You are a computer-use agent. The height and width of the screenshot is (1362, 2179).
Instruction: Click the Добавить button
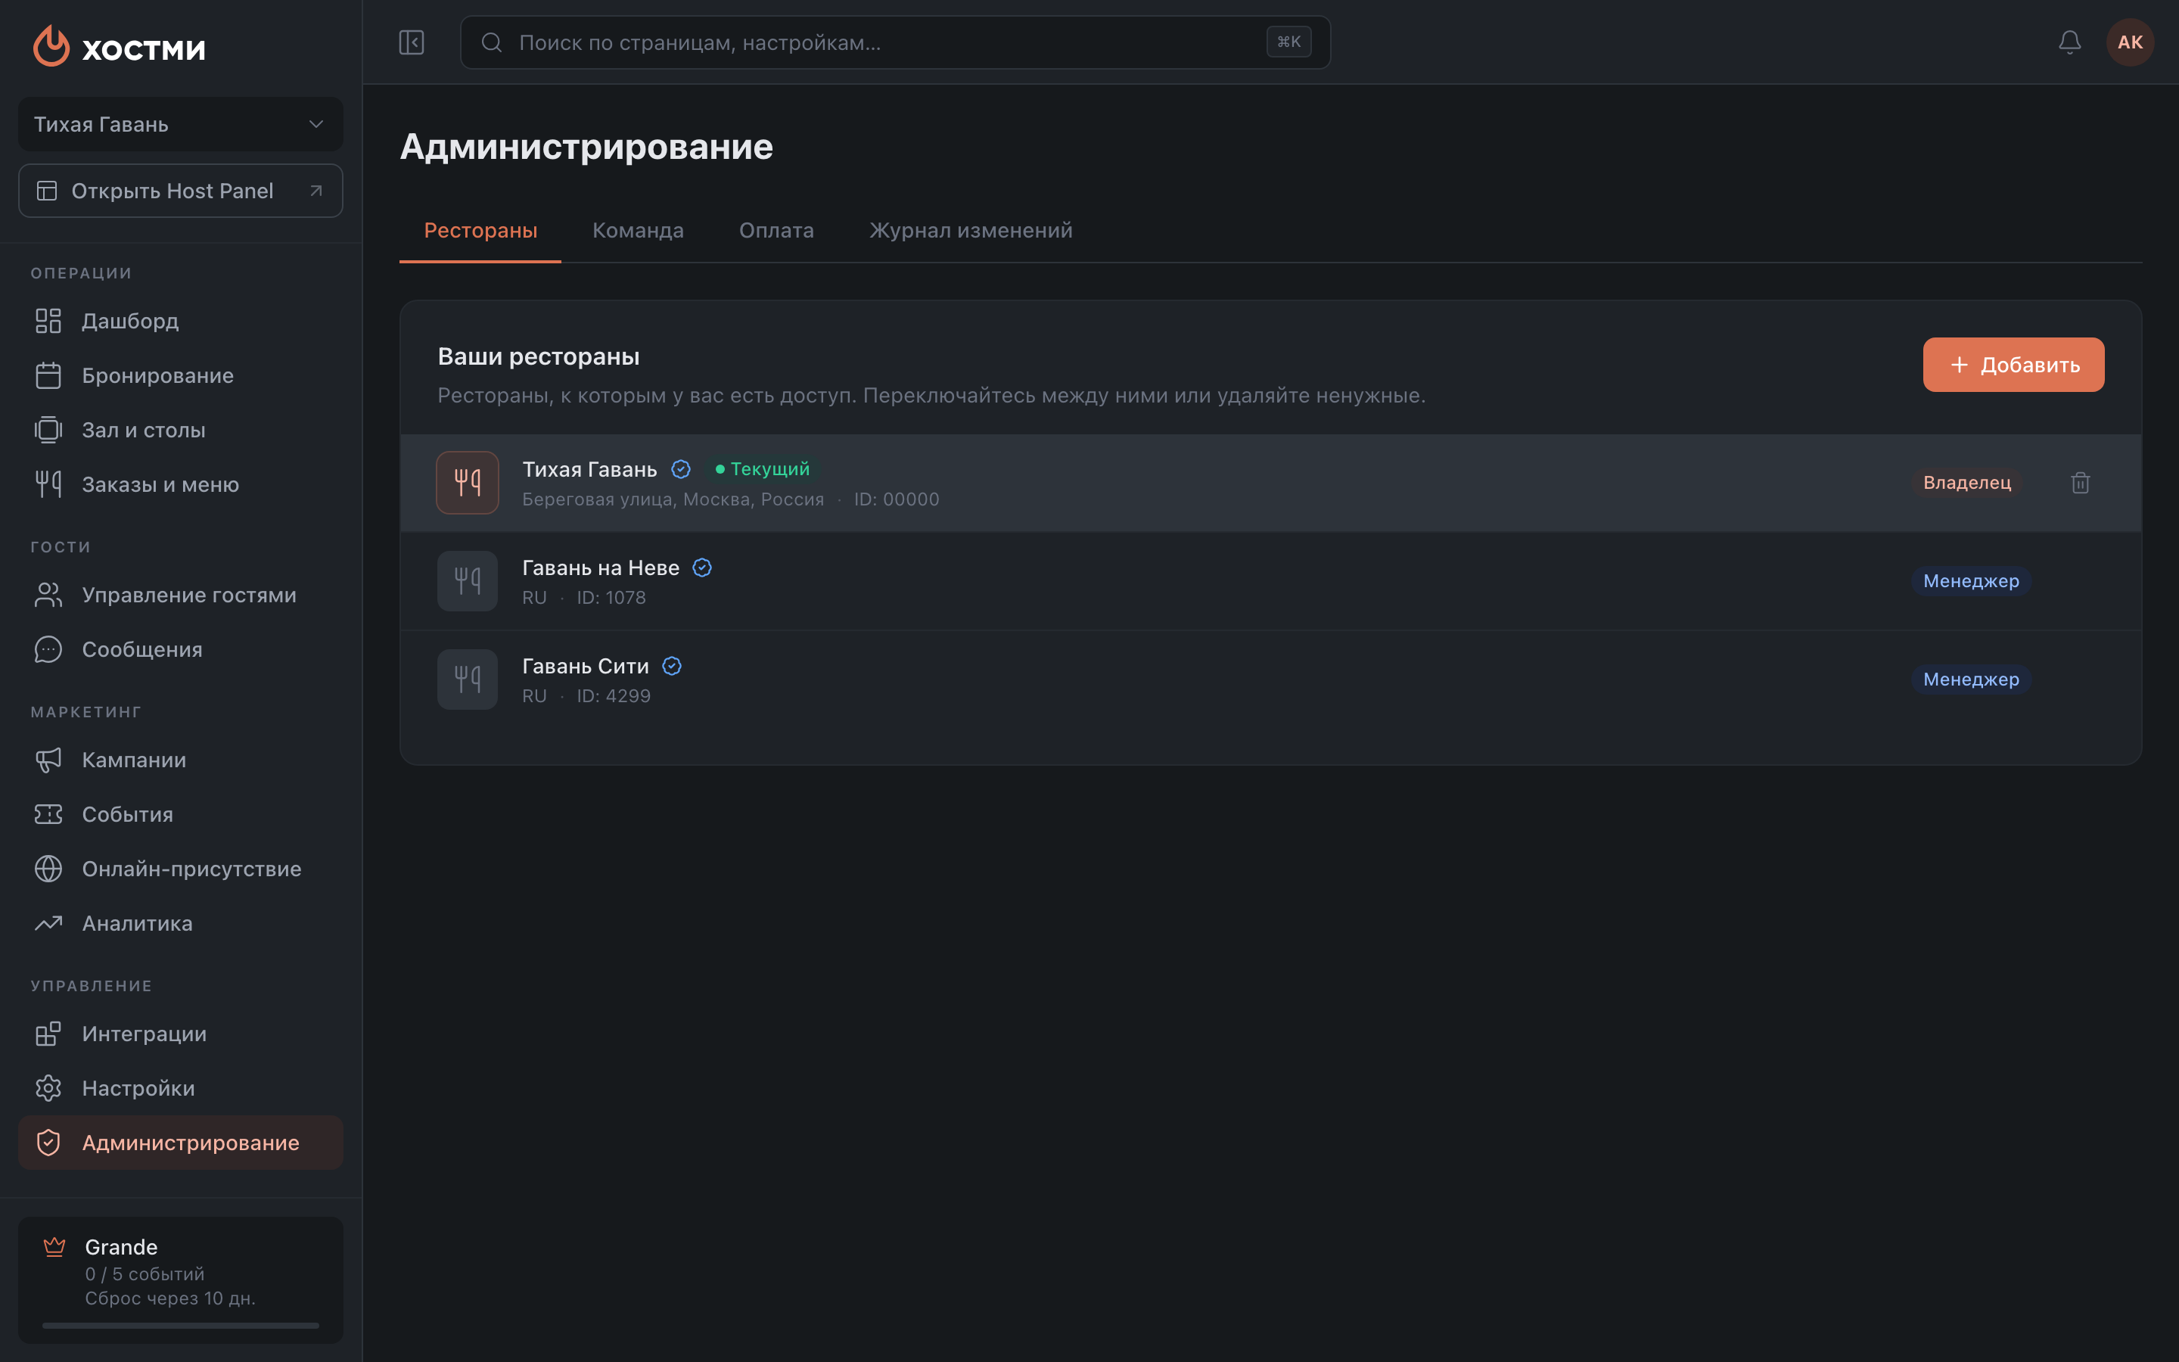click(x=2013, y=365)
